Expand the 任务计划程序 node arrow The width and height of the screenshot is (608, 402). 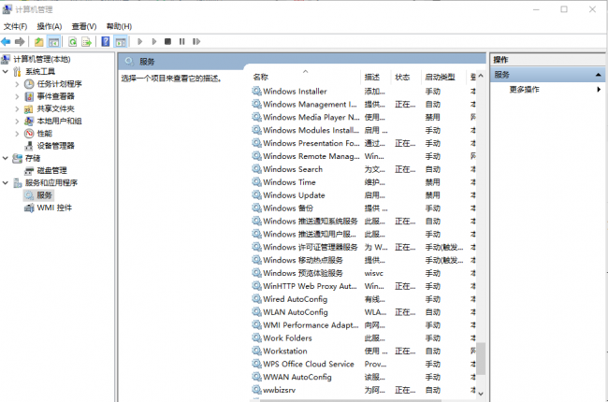click(17, 84)
